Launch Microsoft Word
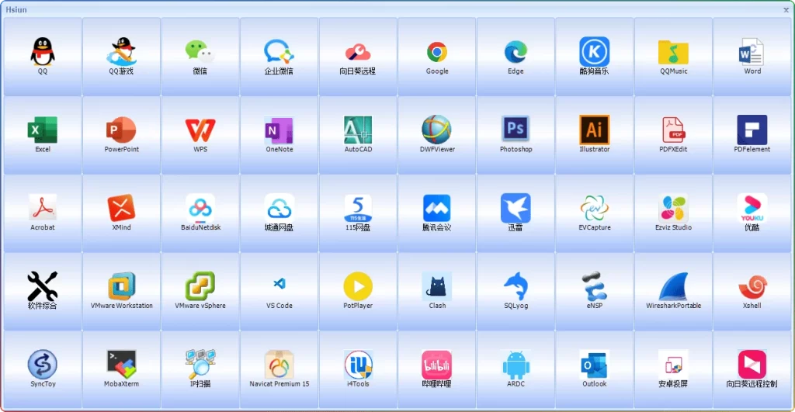The width and height of the screenshot is (795, 412). coord(752,56)
